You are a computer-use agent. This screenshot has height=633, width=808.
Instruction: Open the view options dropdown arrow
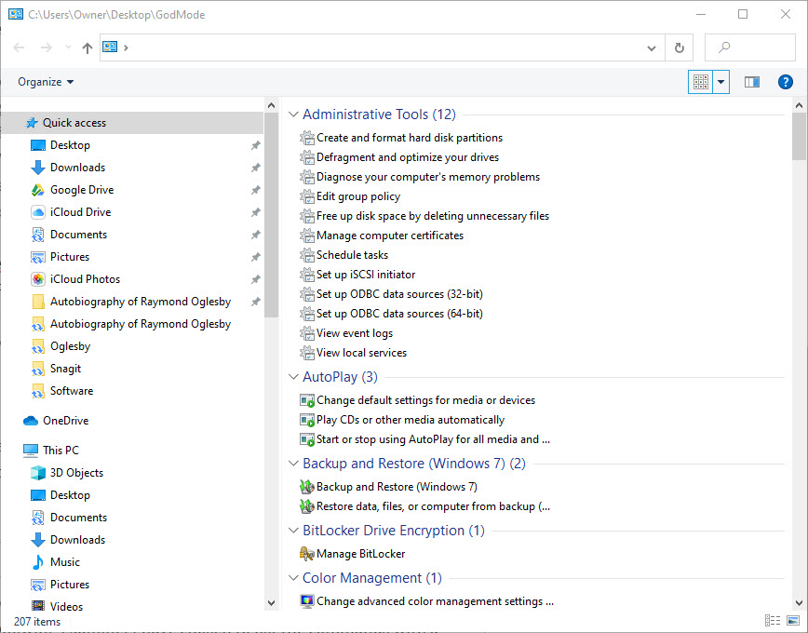pos(721,82)
